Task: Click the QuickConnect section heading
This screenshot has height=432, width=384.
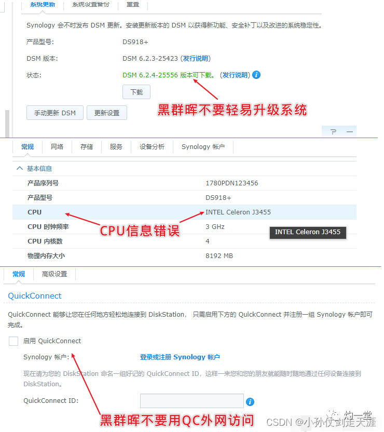Action: pyautogui.click(x=35, y=295)
